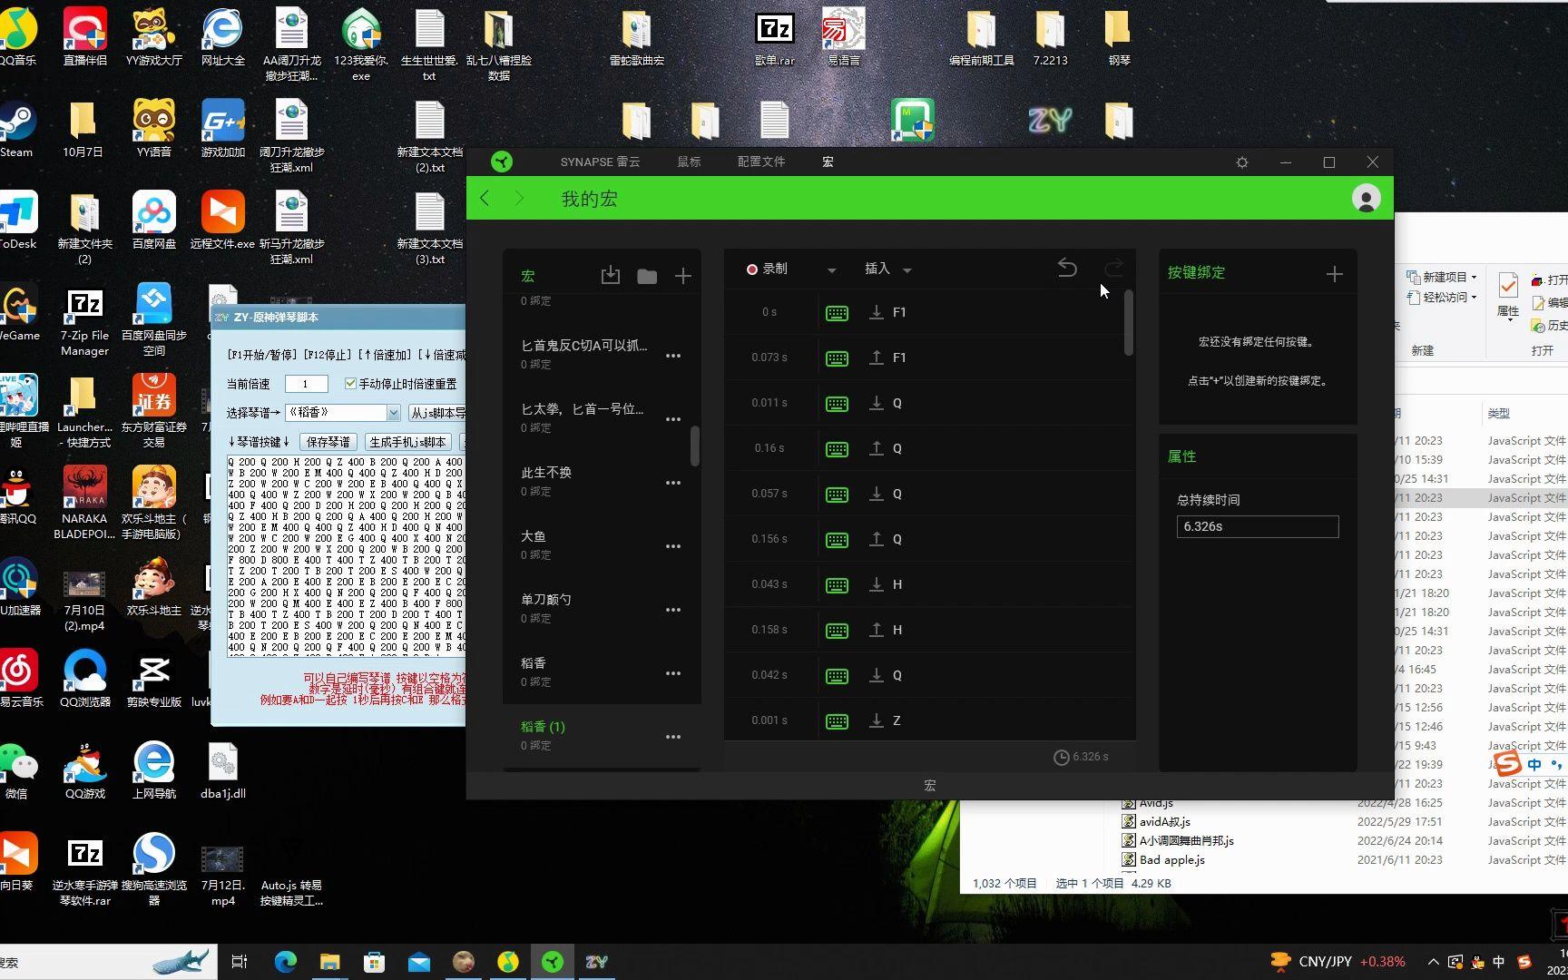Select the 宏 tab in Synapse

pos(828,162)
